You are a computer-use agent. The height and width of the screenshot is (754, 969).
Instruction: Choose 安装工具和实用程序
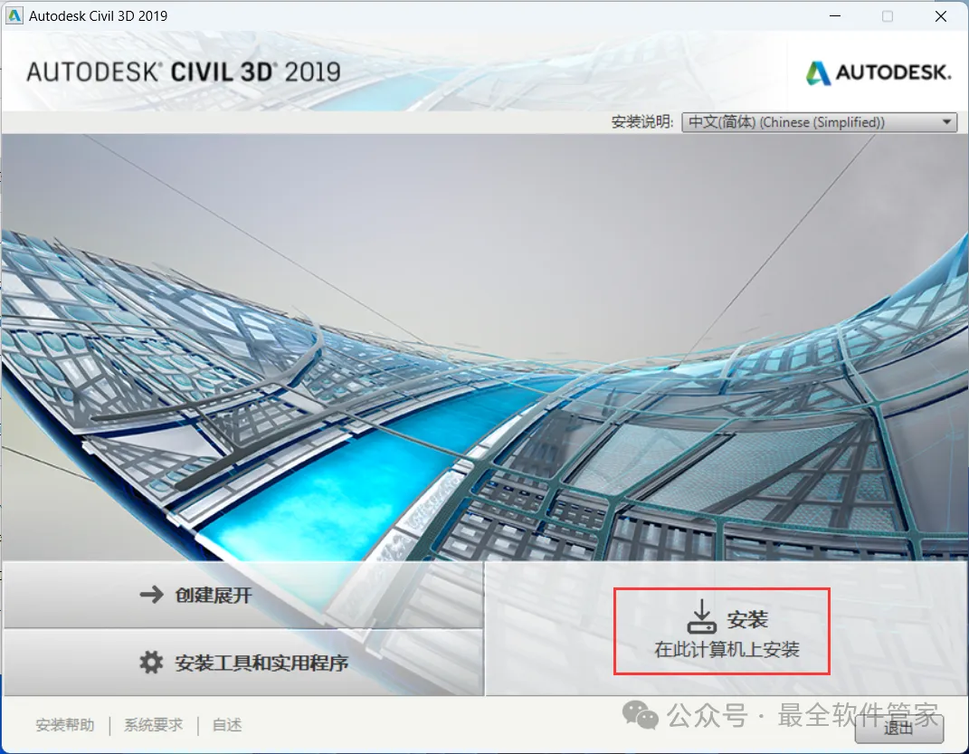[x=243, y=663]
